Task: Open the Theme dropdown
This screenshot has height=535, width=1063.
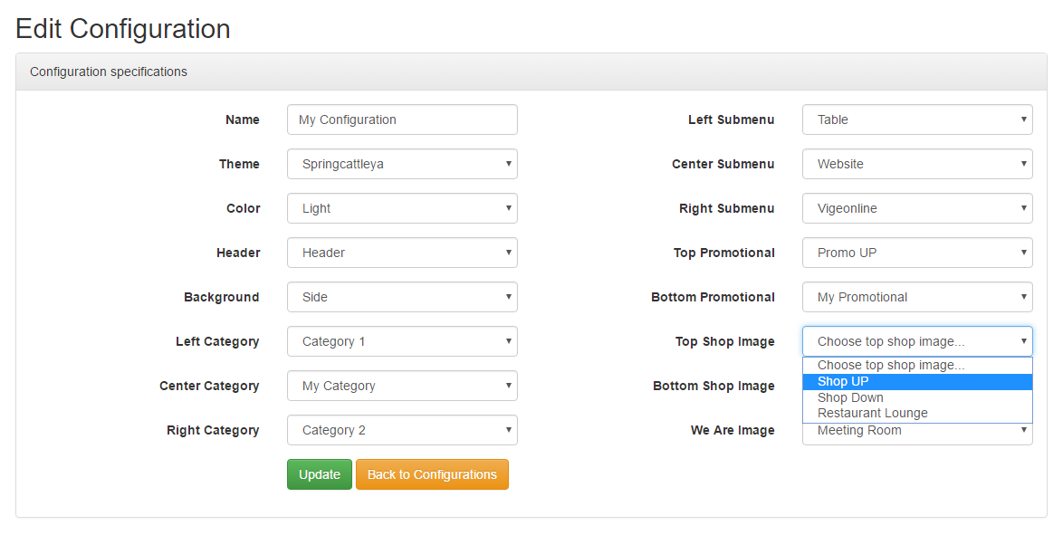Action: 402,164
